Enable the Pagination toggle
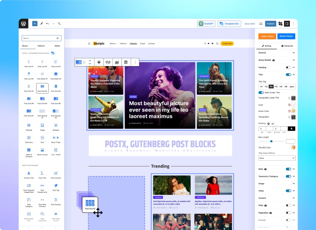The image size is (316, 230). (288, 212)
